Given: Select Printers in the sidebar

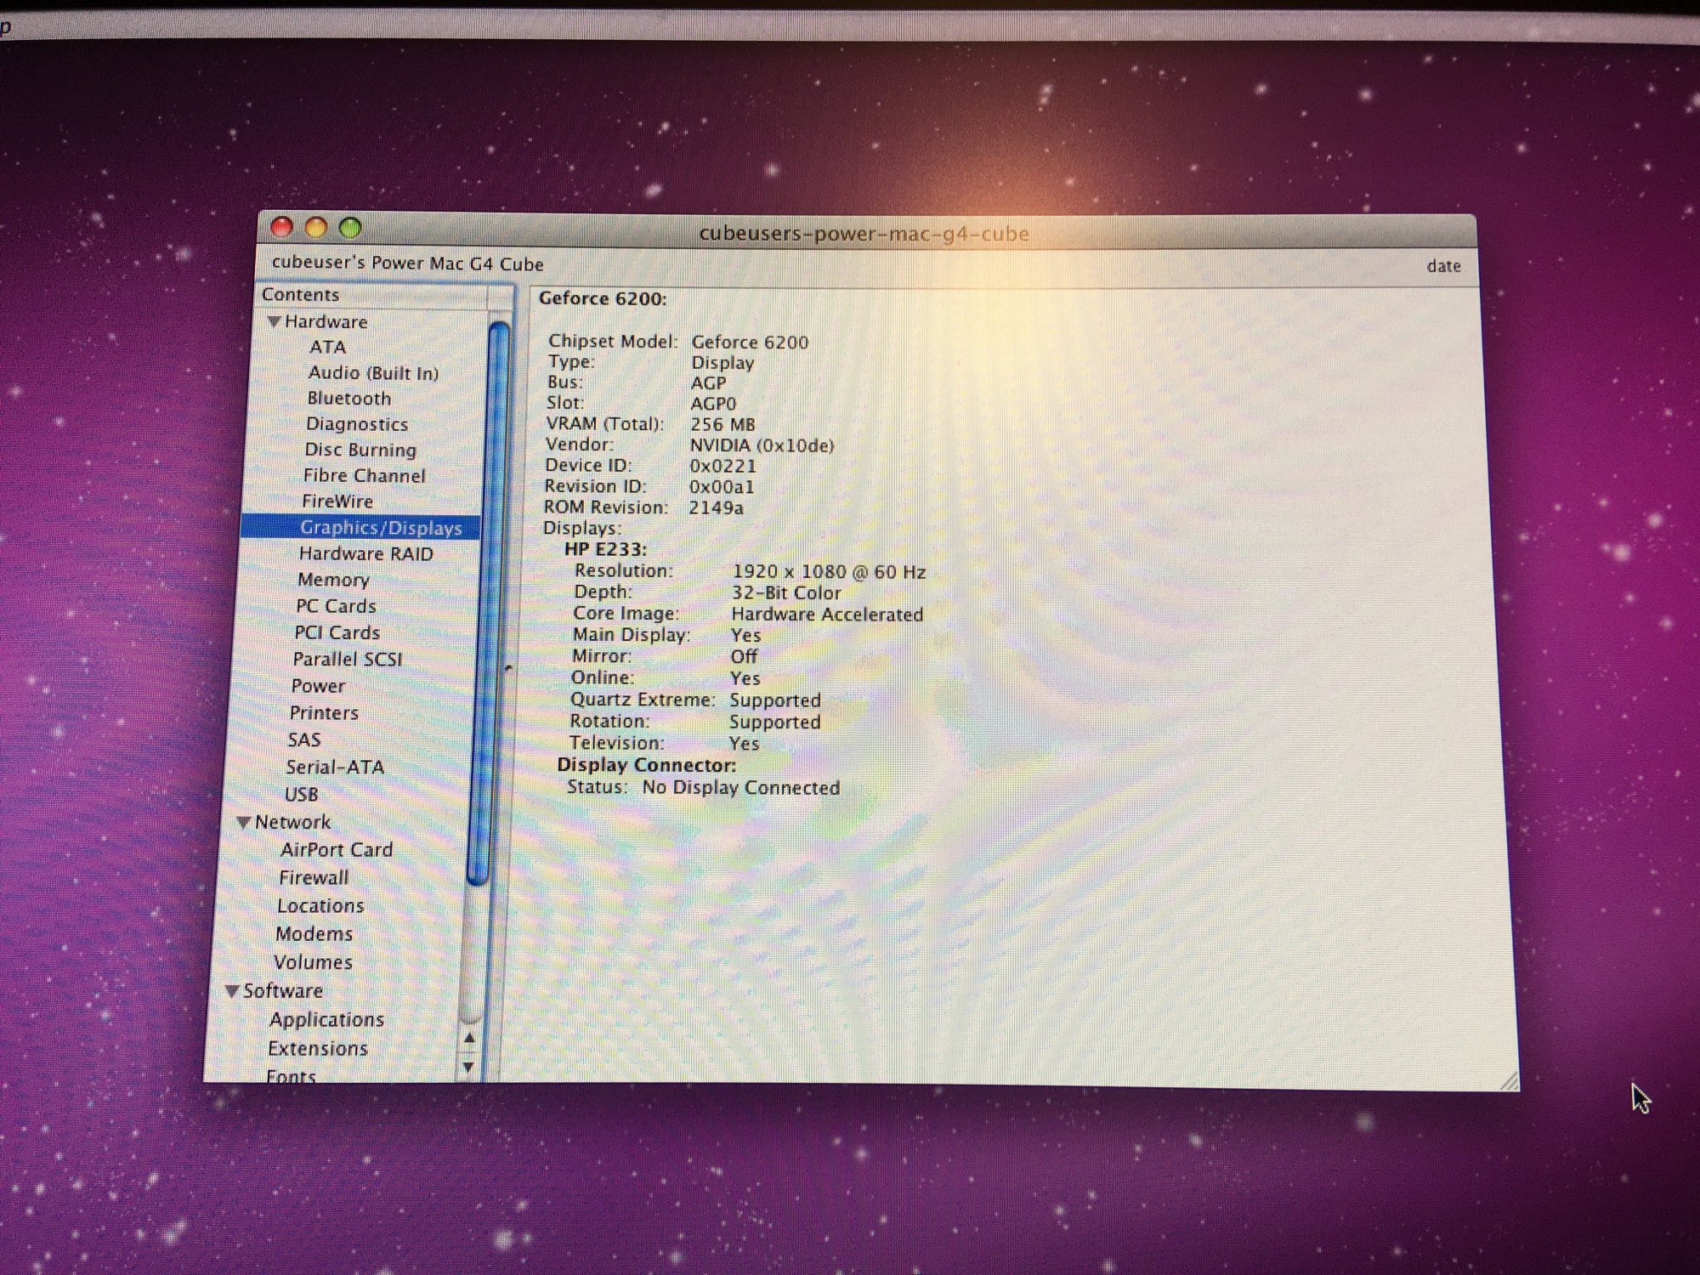Looking at the screenshot, I should (x=324, y=712).
